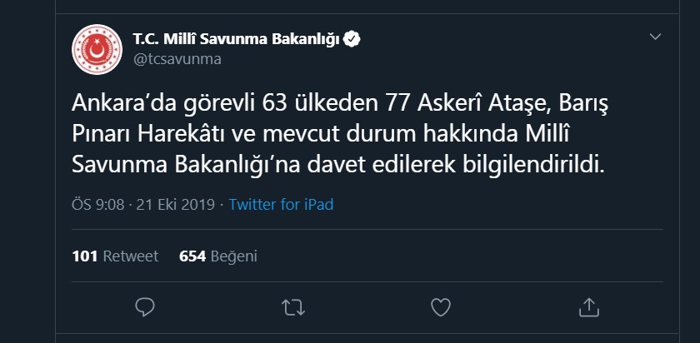Viewport: 700px width, 343px height.
Task: Click the @tcsavunma handle
Action: (x=177, y=59)
